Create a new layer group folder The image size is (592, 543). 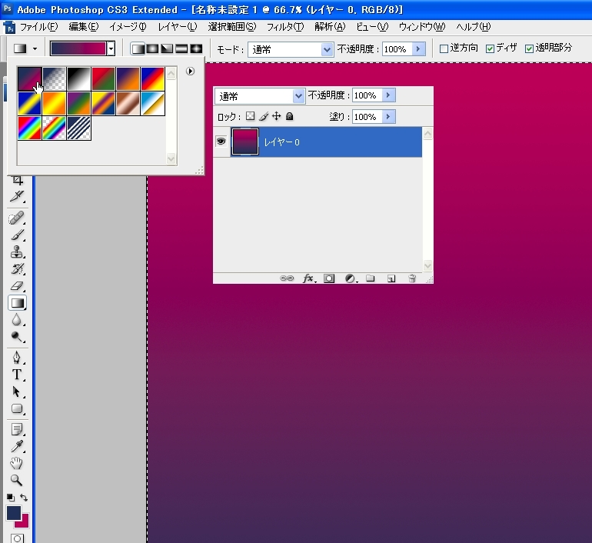tap(370, 278)
